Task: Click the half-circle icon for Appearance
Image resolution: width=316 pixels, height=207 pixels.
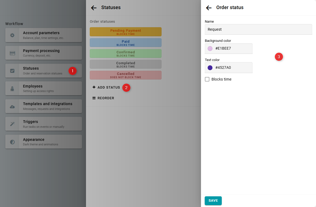Action: pyautogui.click(x=12, y=142)
